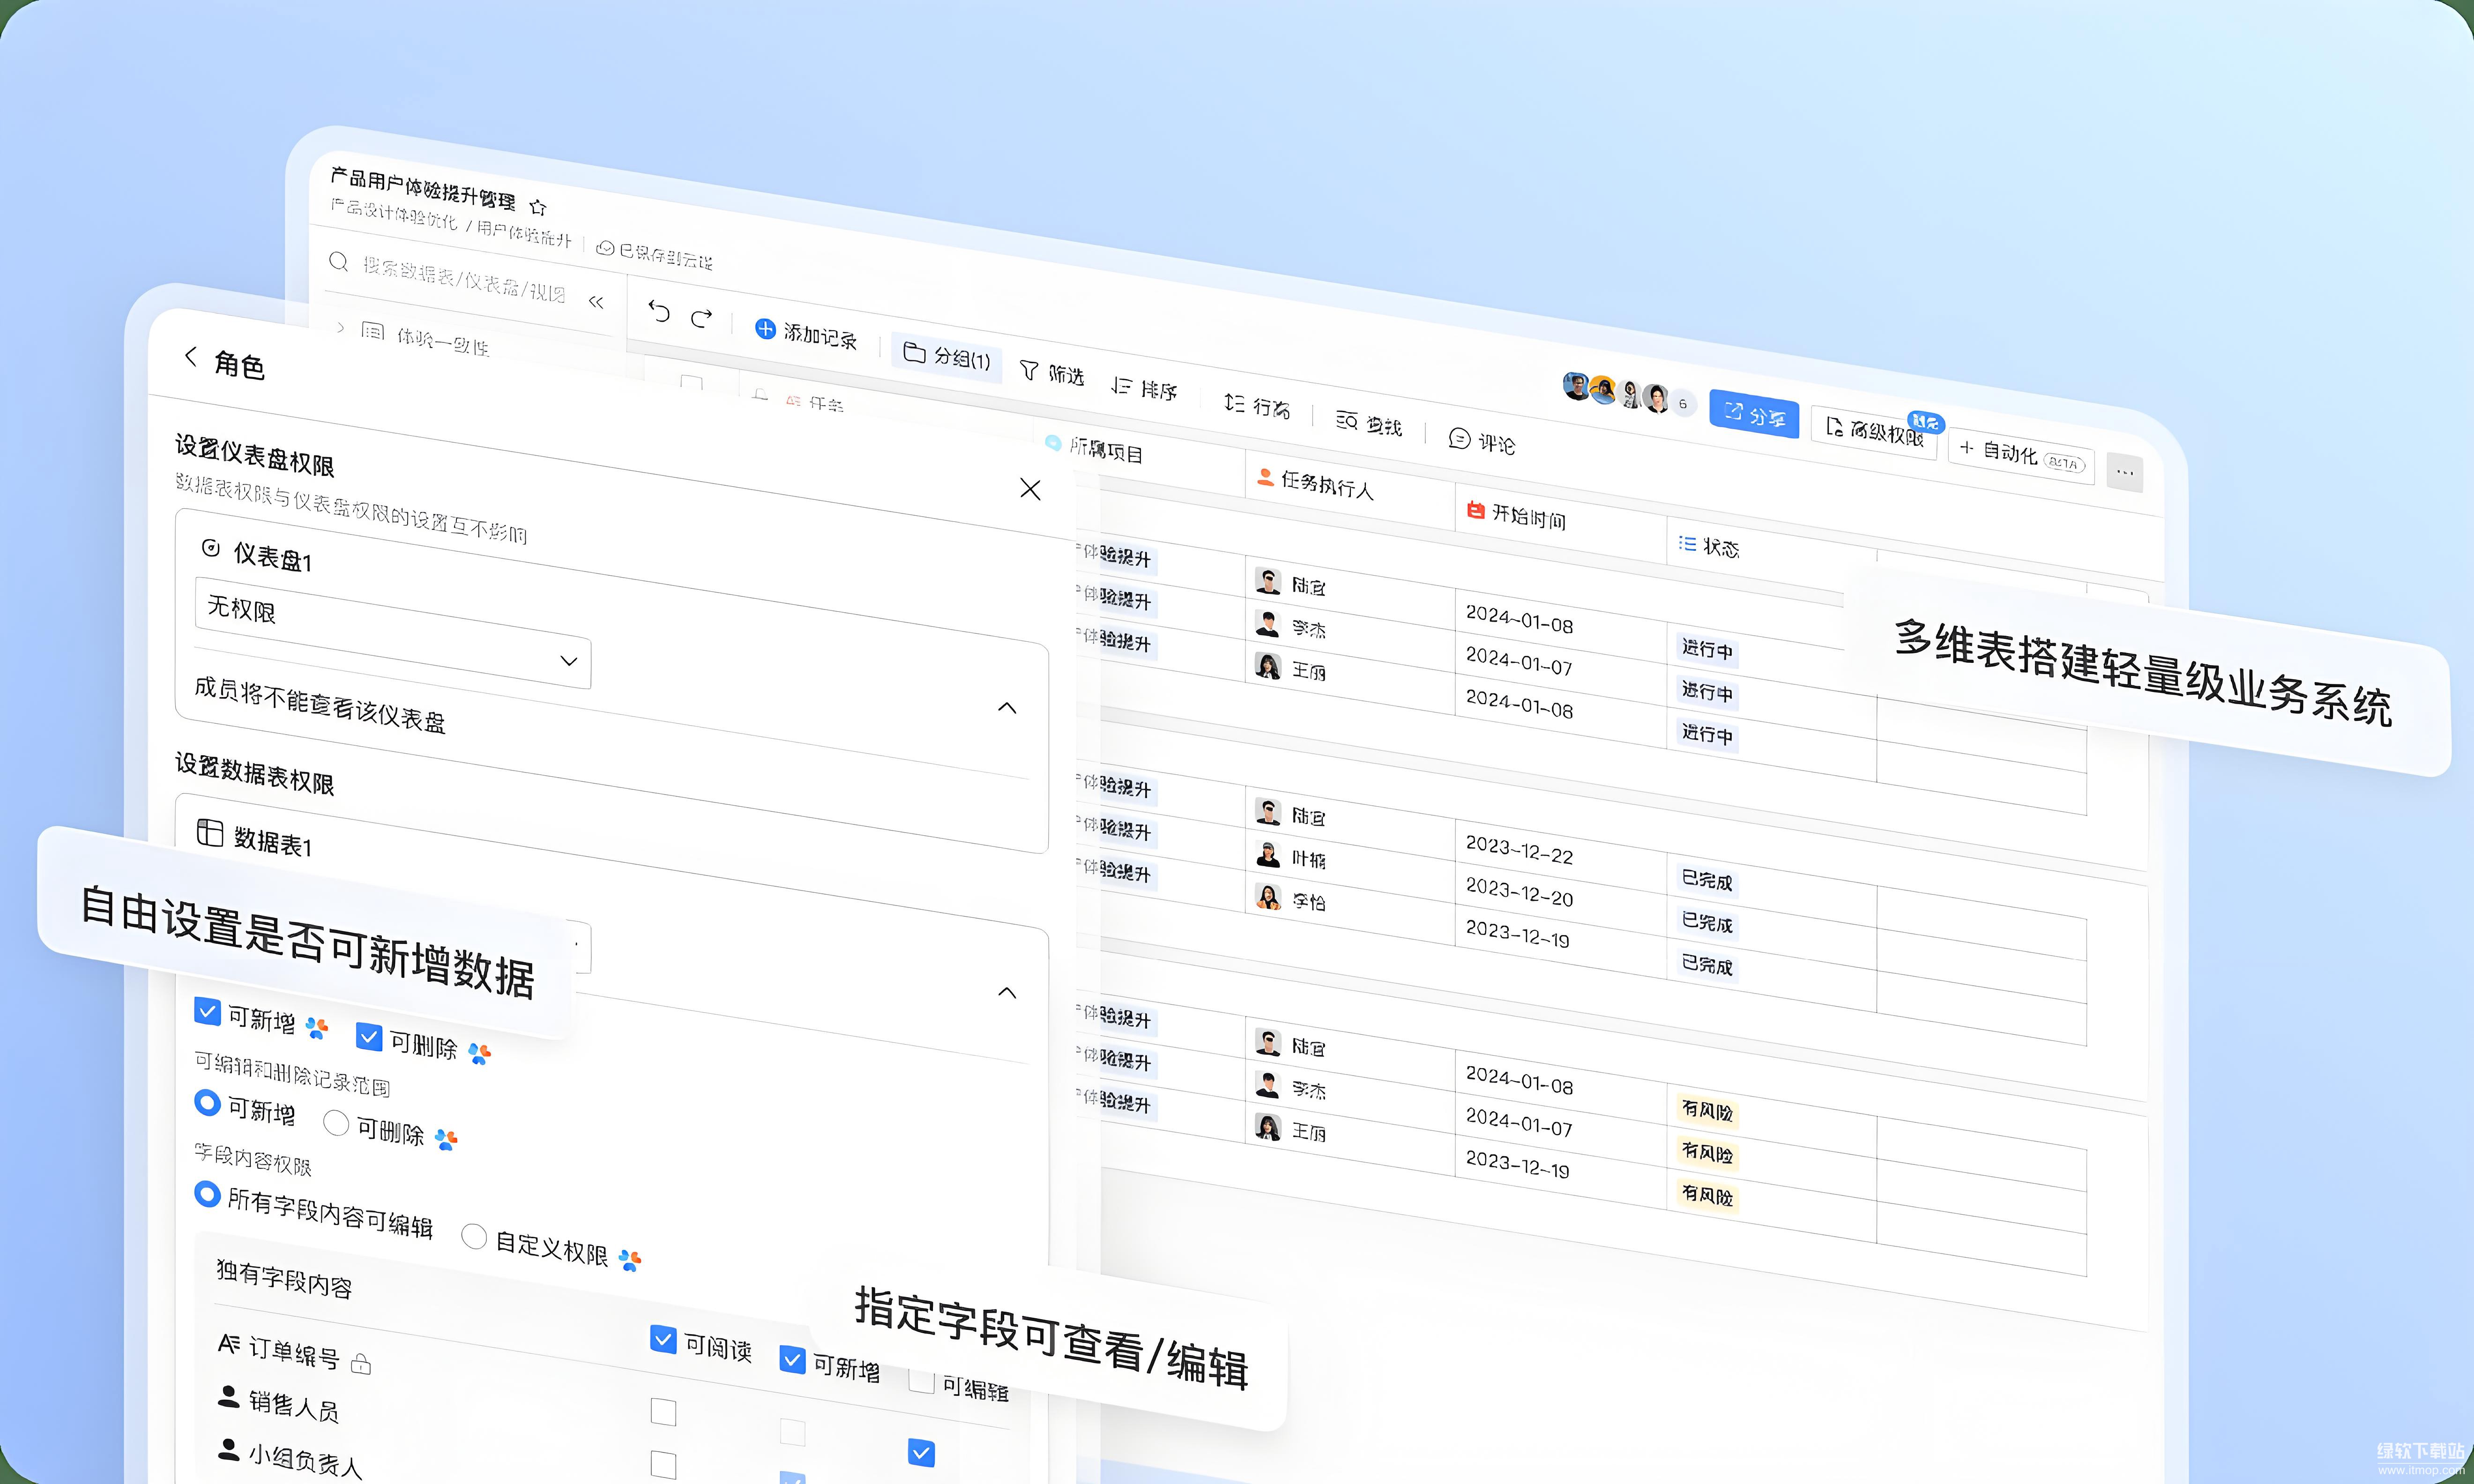
Task: Click the dashboard icon beside 仪表盘1
Action: click(211, 547)
